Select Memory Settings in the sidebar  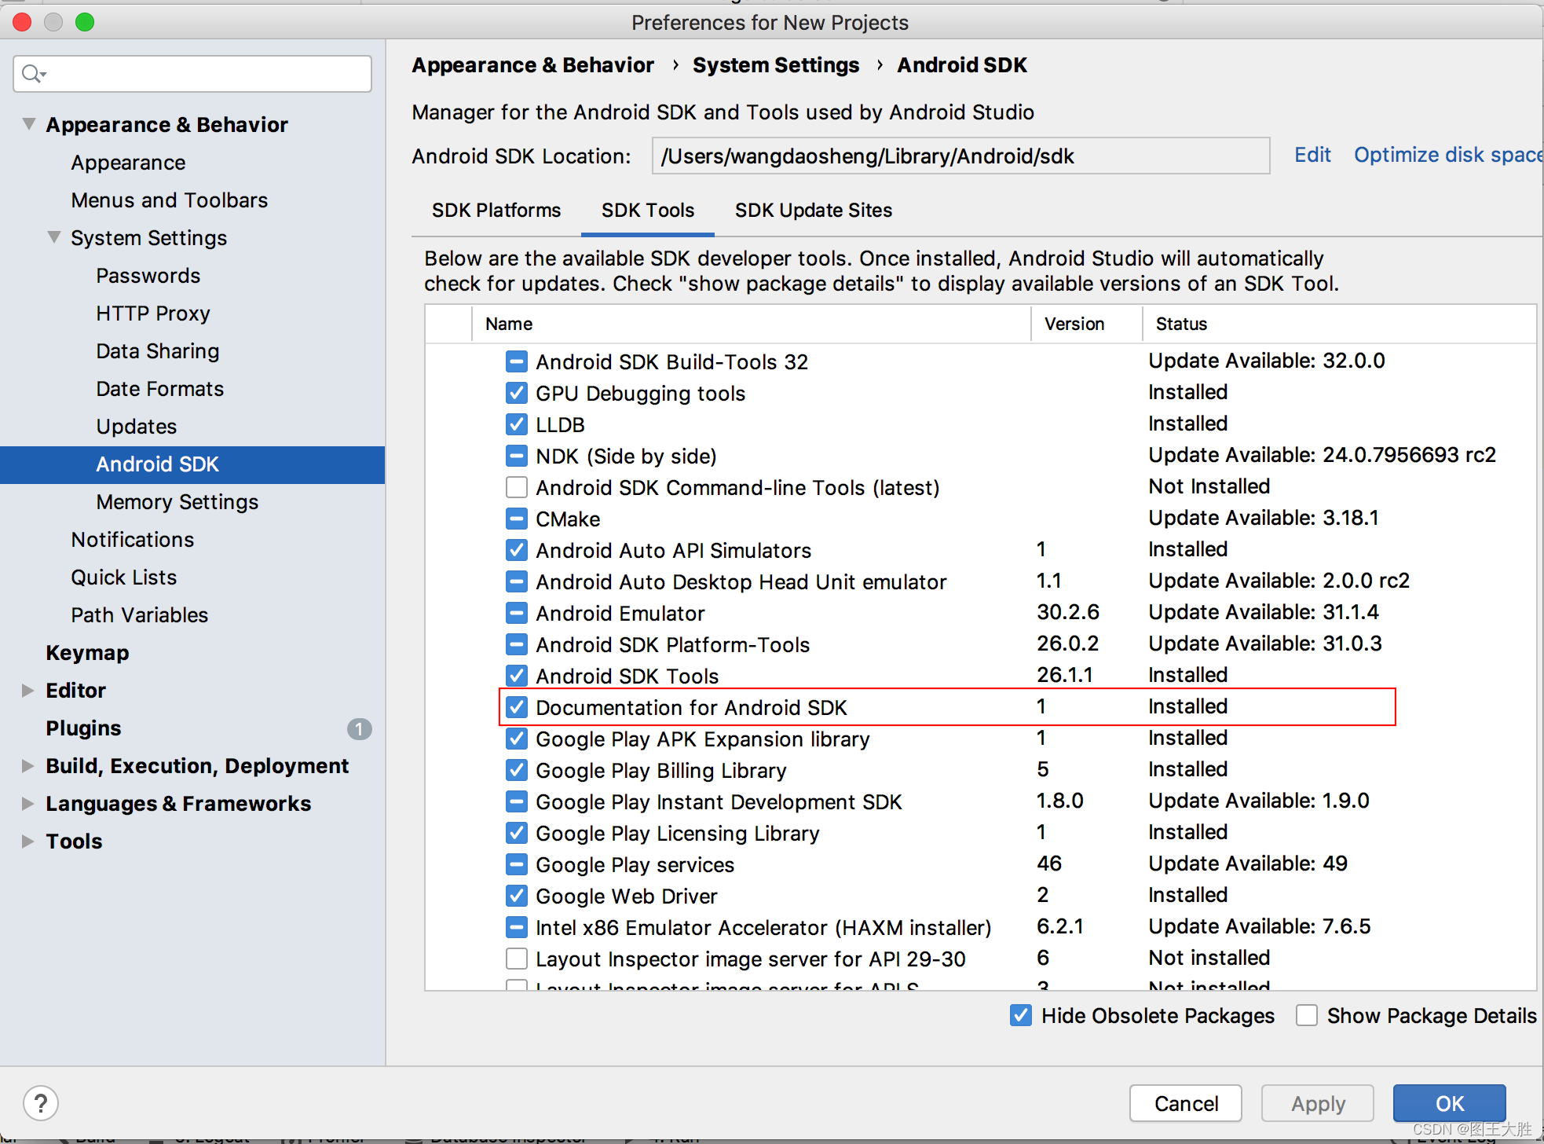pos(177,501)
